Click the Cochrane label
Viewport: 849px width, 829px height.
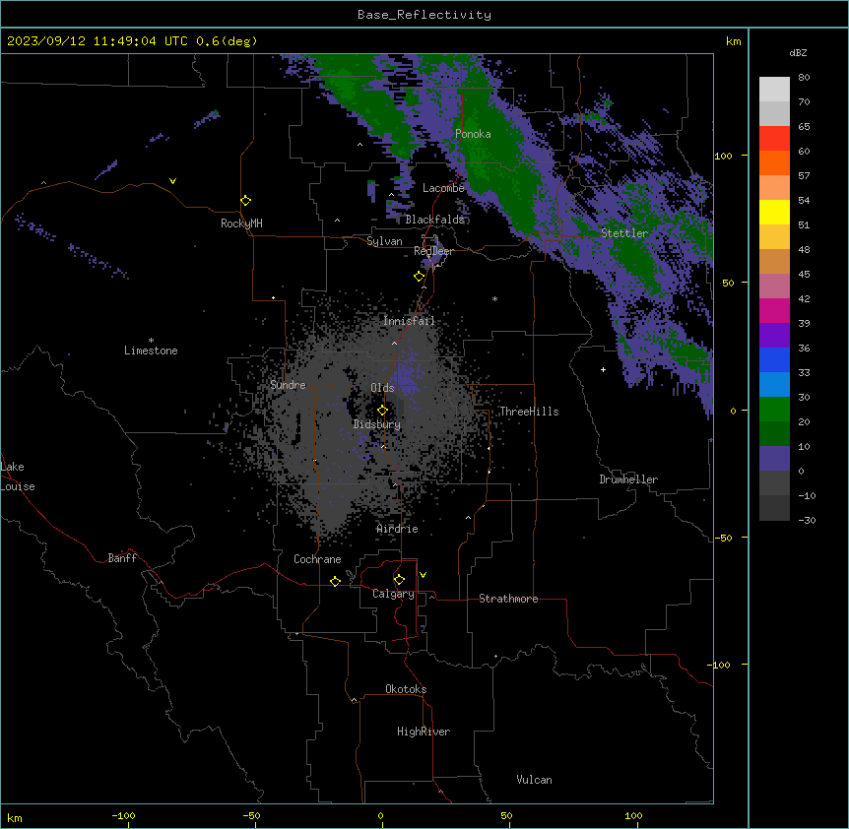pyautogui.click(x=317, y=559)
